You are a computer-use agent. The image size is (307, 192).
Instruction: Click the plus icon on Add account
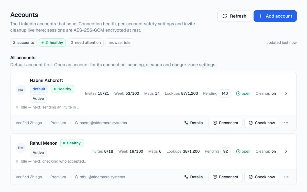click(261, 16)
